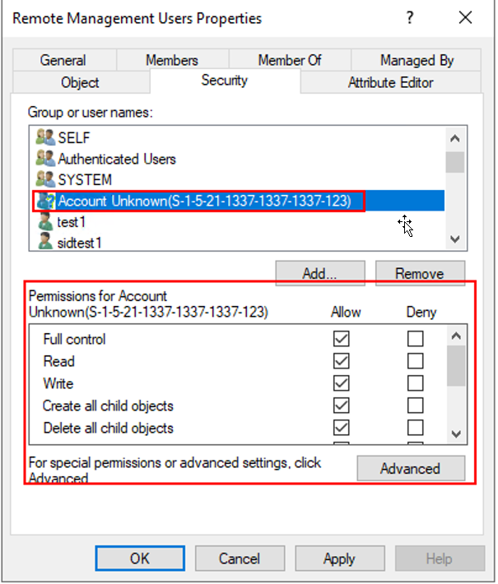
Task: Remove the selected account
Action: tap(420, 274)
